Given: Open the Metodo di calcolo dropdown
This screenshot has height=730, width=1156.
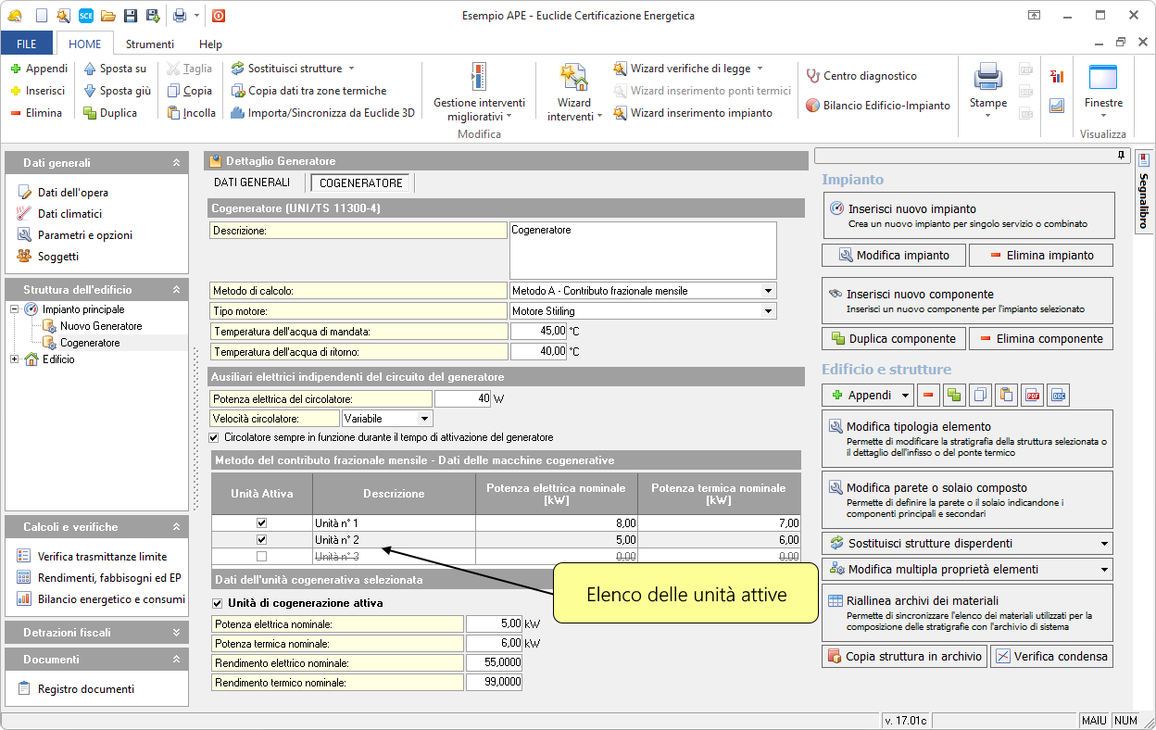Looking at the screenshot, I should (767, 291).
